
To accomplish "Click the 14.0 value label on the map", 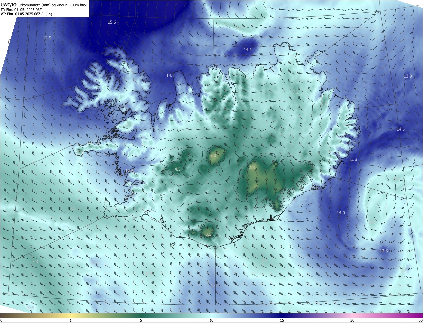I will [341, 213].
